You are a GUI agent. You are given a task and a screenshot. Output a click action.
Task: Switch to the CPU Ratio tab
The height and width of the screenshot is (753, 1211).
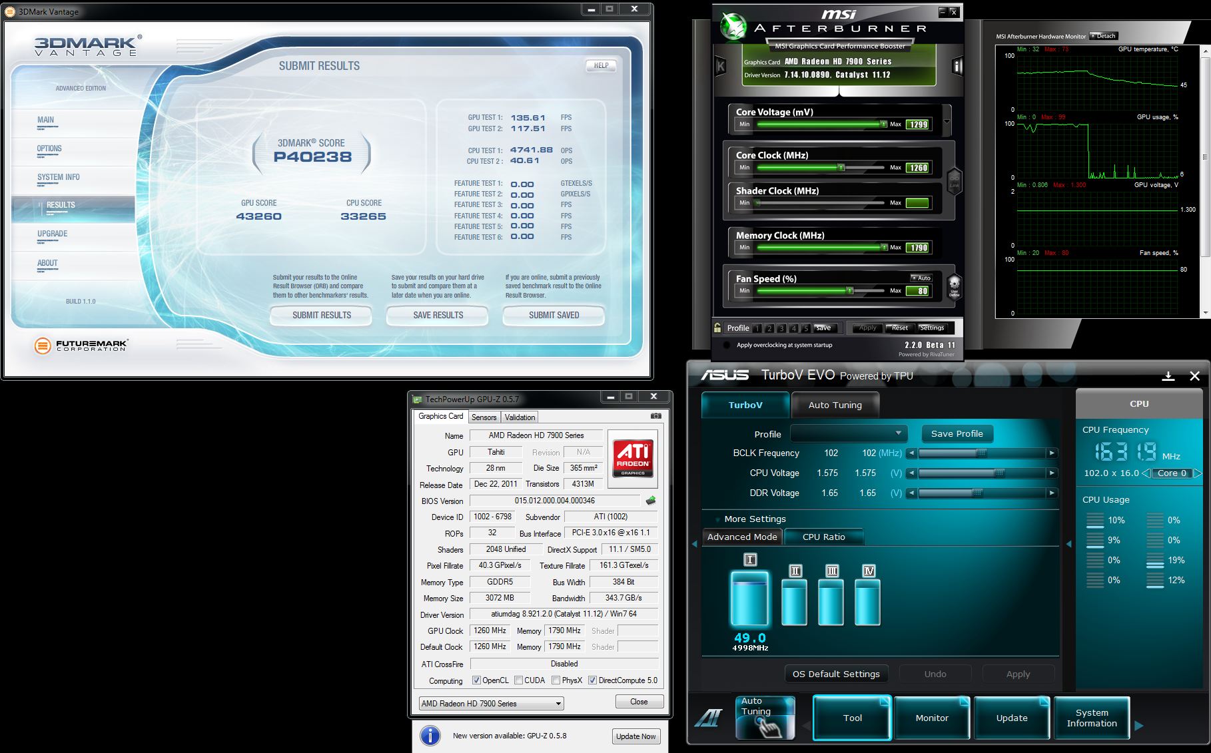click(824, 537)
